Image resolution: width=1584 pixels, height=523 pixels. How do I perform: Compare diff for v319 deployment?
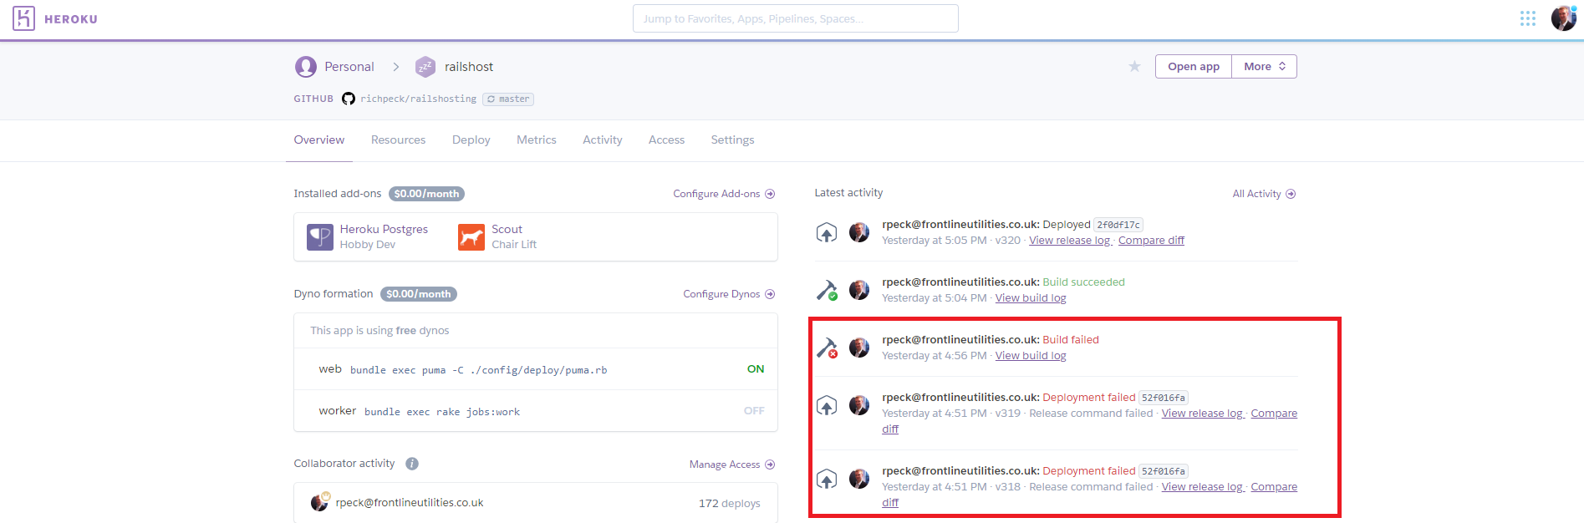(1274, 414)
